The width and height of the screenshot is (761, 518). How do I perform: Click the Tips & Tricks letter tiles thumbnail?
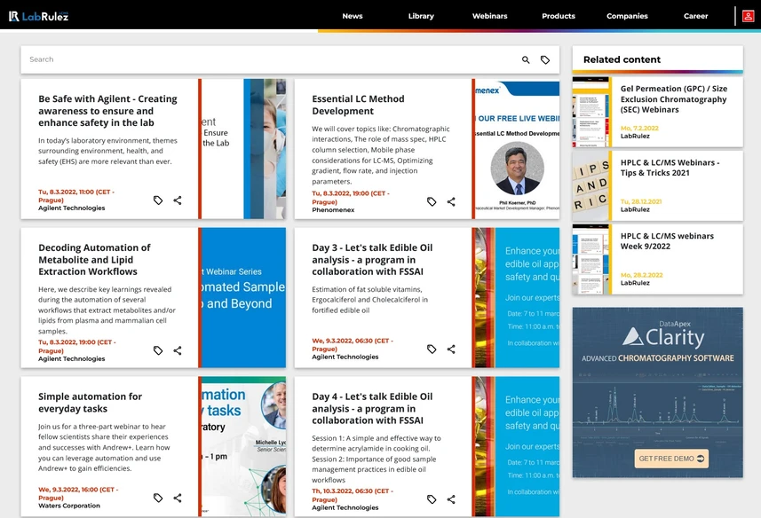click(591, 185)
